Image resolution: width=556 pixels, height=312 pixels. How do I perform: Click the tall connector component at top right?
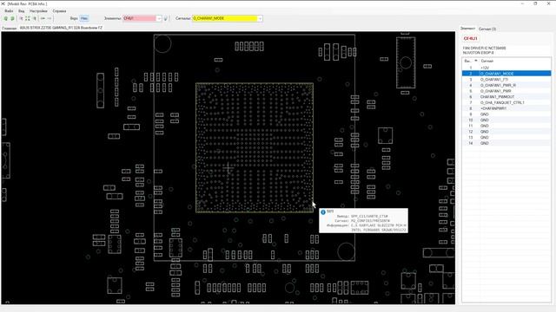pos(406,62)
